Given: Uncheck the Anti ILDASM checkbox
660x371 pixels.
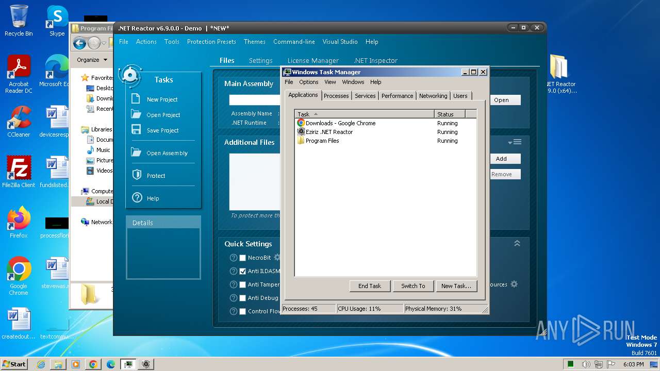Looking at the screenshot, I should coord(243,271).
